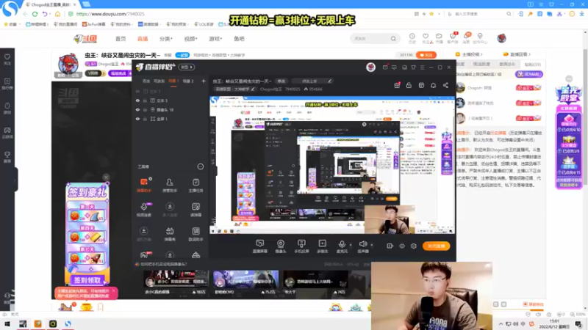
Task: Click Douyu user avatar in header
Action: point(501,38)
